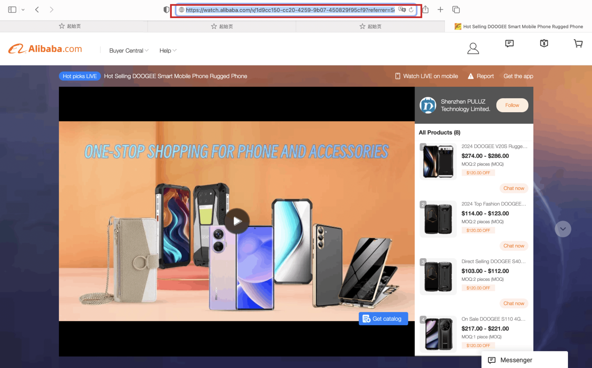Click the Hot Selling DOOGEE stream title
The image size is (592, 368).
coord(176,76)
